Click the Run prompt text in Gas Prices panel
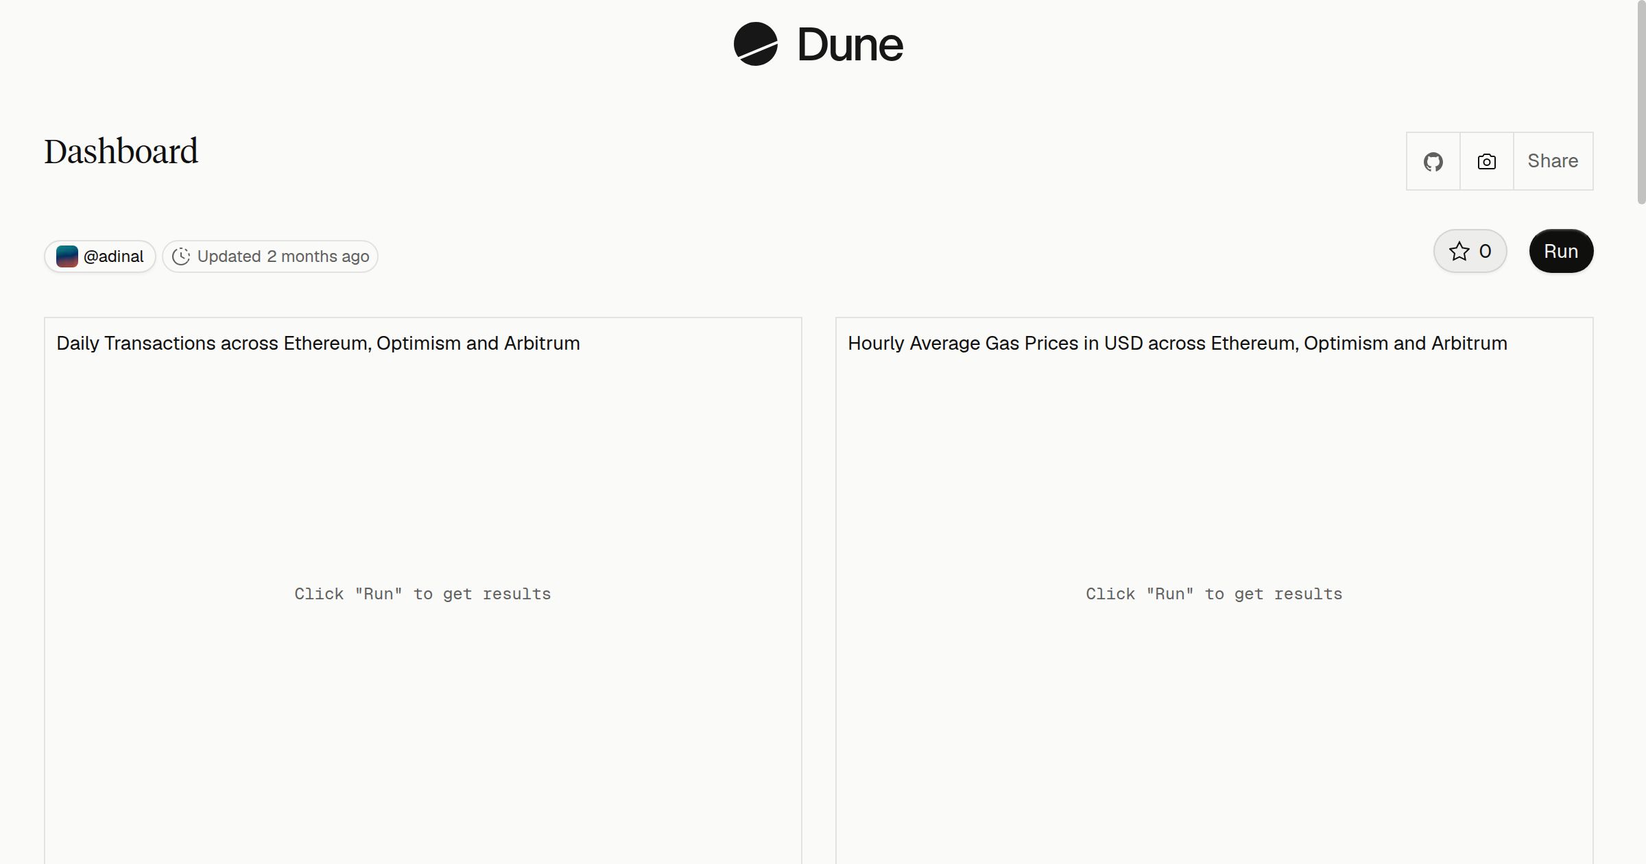Screen dimensions: 1646x864 tap(1214, 594)
